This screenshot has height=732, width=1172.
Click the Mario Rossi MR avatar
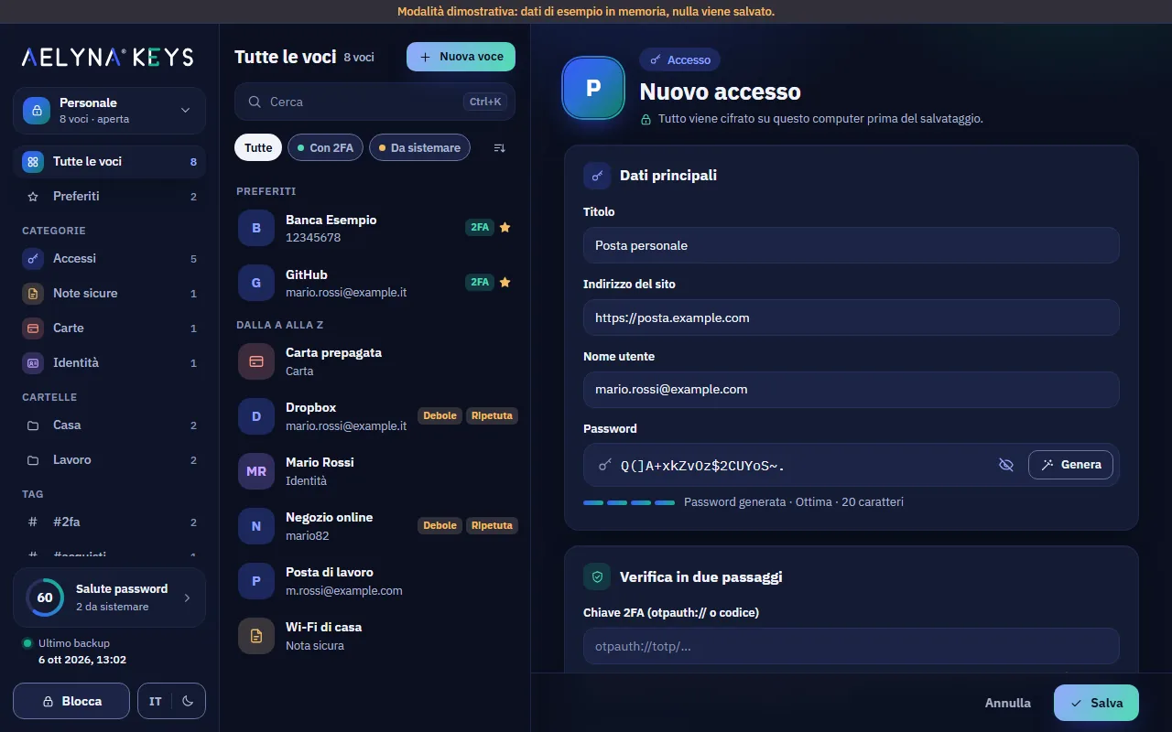pos(256,471)
